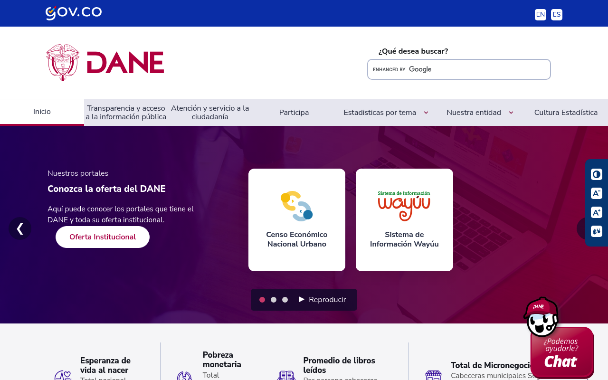Click the Pobreza monetaria icon
The height and width of the screenshot is (380, 608).
tap(184, 376)
